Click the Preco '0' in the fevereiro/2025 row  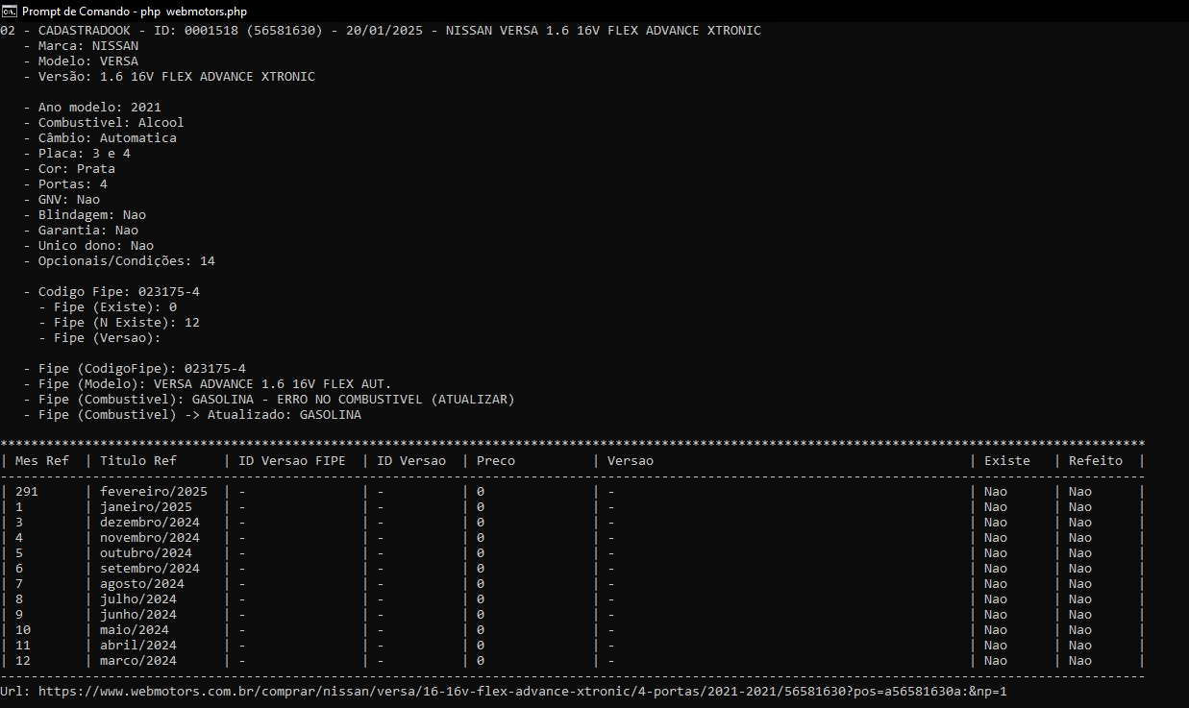pos(481,492)
